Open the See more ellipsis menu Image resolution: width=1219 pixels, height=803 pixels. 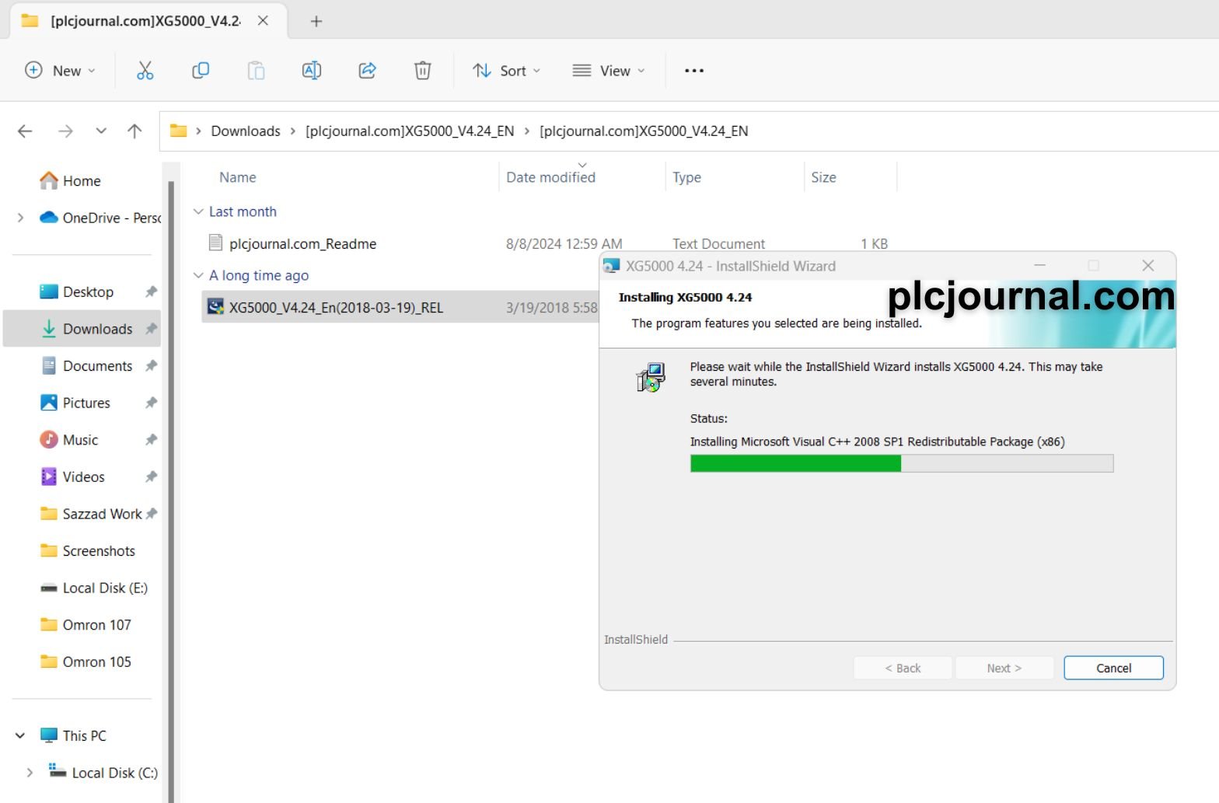[693, 71]
